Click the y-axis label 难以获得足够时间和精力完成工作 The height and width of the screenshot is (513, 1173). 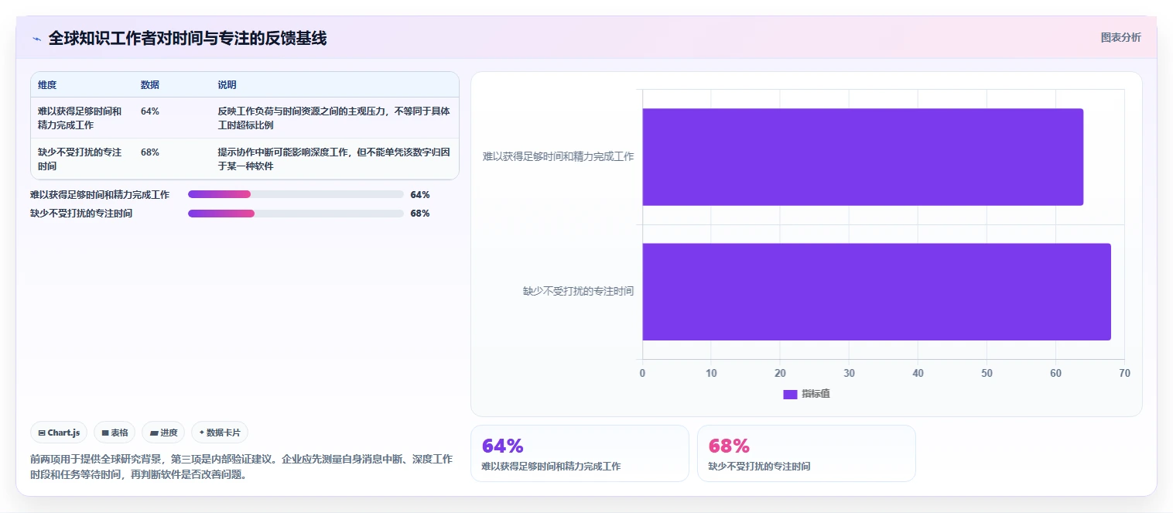click(x=558, y=156)
